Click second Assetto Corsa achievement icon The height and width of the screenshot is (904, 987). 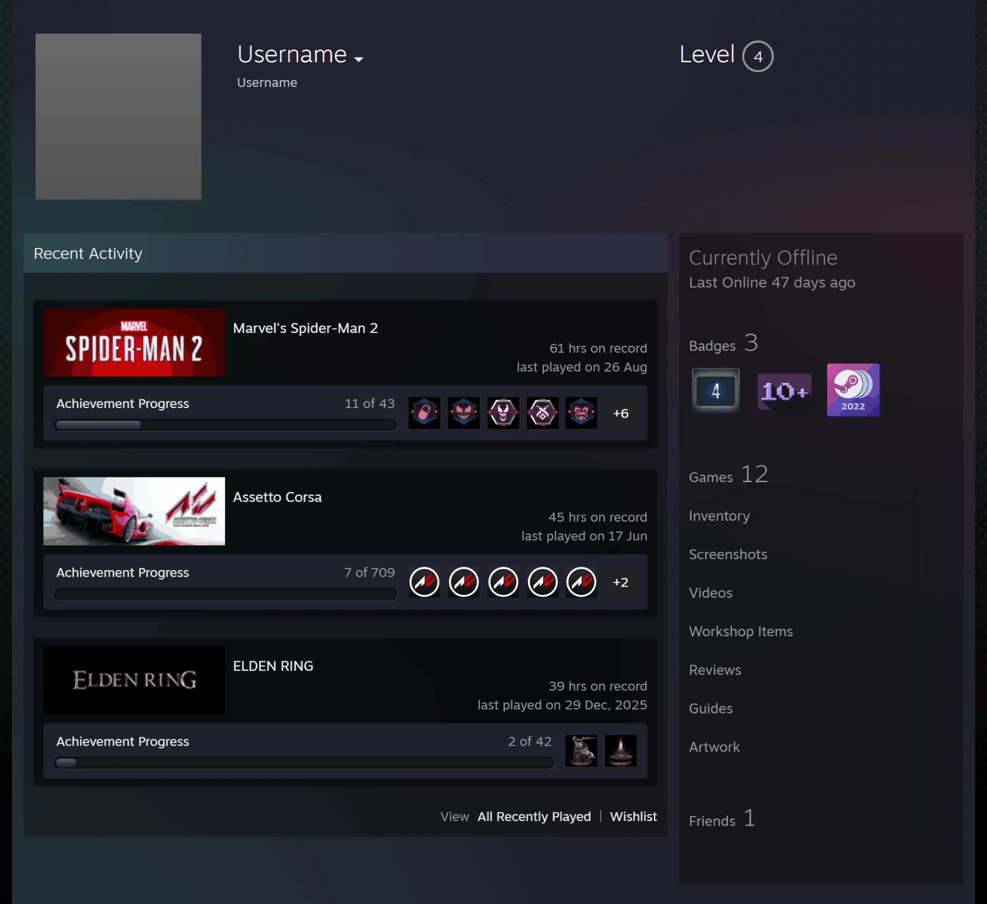click(x=464, y=582)
